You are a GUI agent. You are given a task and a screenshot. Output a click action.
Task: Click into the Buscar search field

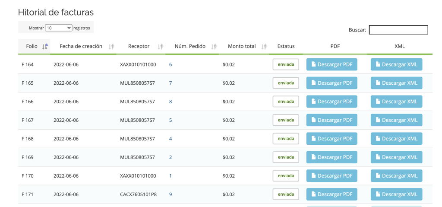[398, 30]
